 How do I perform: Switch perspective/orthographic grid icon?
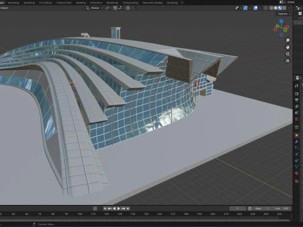pyautogui.click(x=288, y=61)
